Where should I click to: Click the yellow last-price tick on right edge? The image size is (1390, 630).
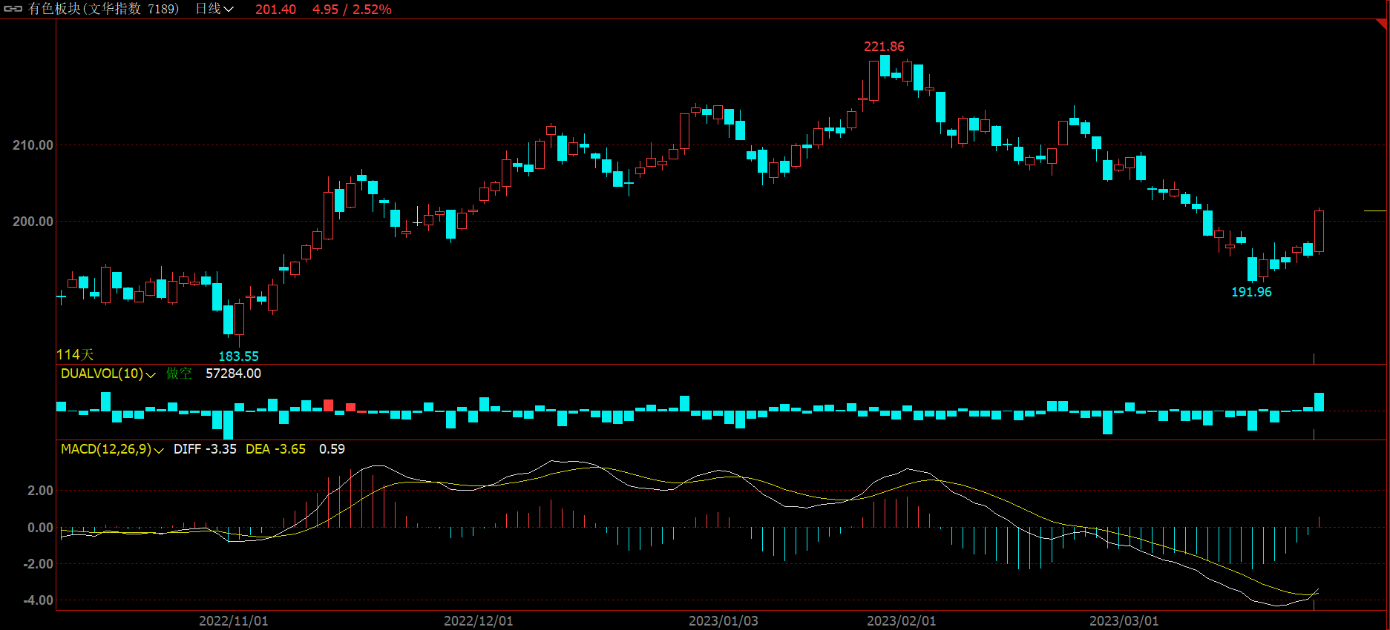(1374, 211)
